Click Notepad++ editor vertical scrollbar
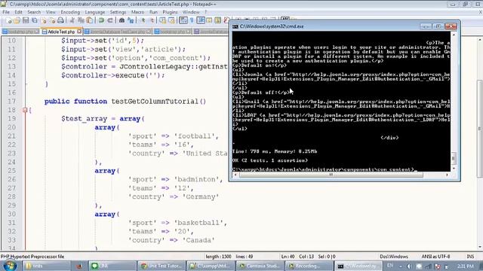Image resolution: width=483 pixels, height=271 pixels. pyautogui.click(x=480, y=128)
